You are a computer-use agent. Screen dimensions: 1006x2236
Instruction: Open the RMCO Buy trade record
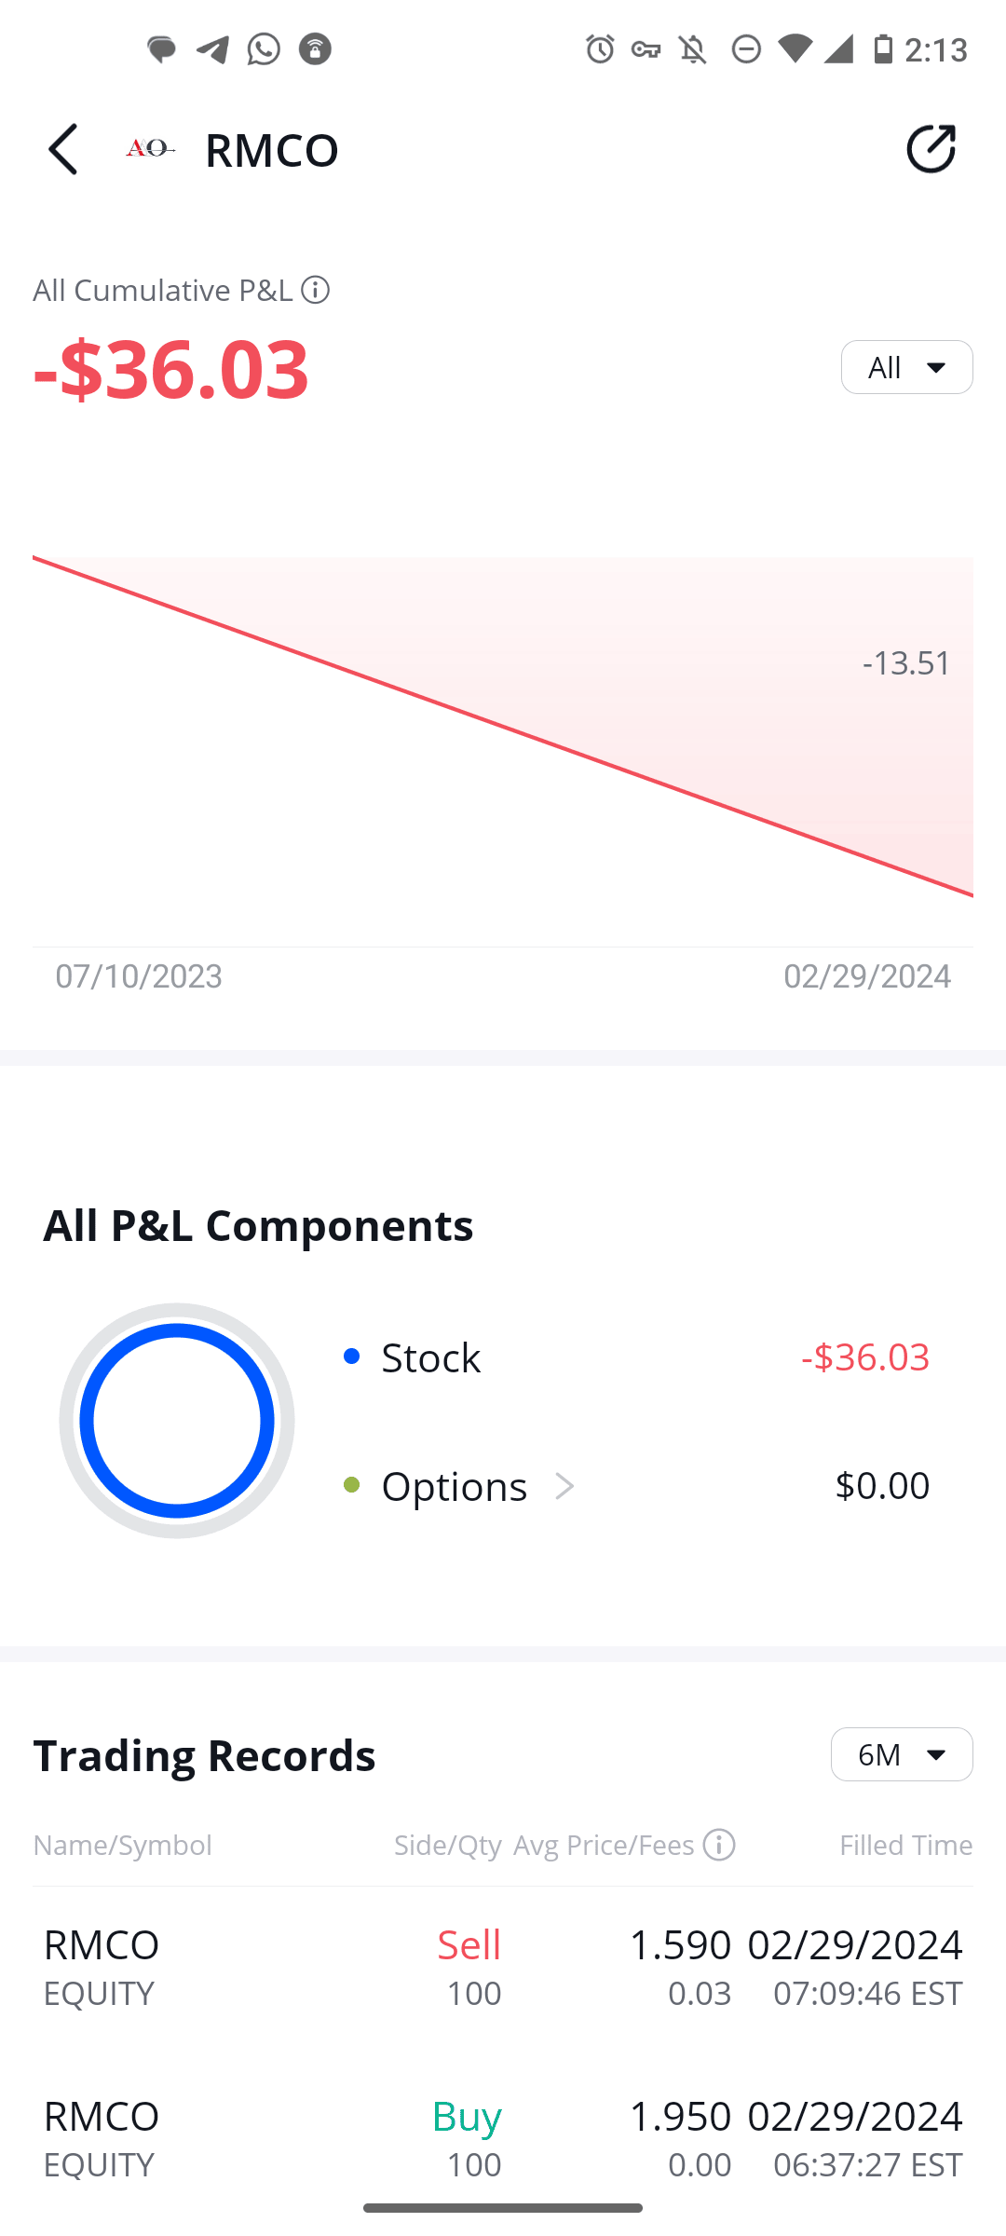[503, 2138]
